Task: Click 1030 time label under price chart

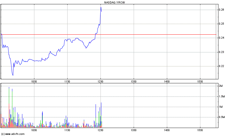Action: 34,82
